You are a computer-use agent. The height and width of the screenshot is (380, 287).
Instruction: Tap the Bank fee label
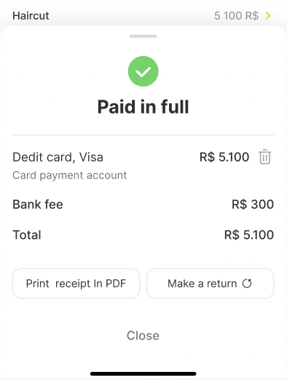(38, 205)
